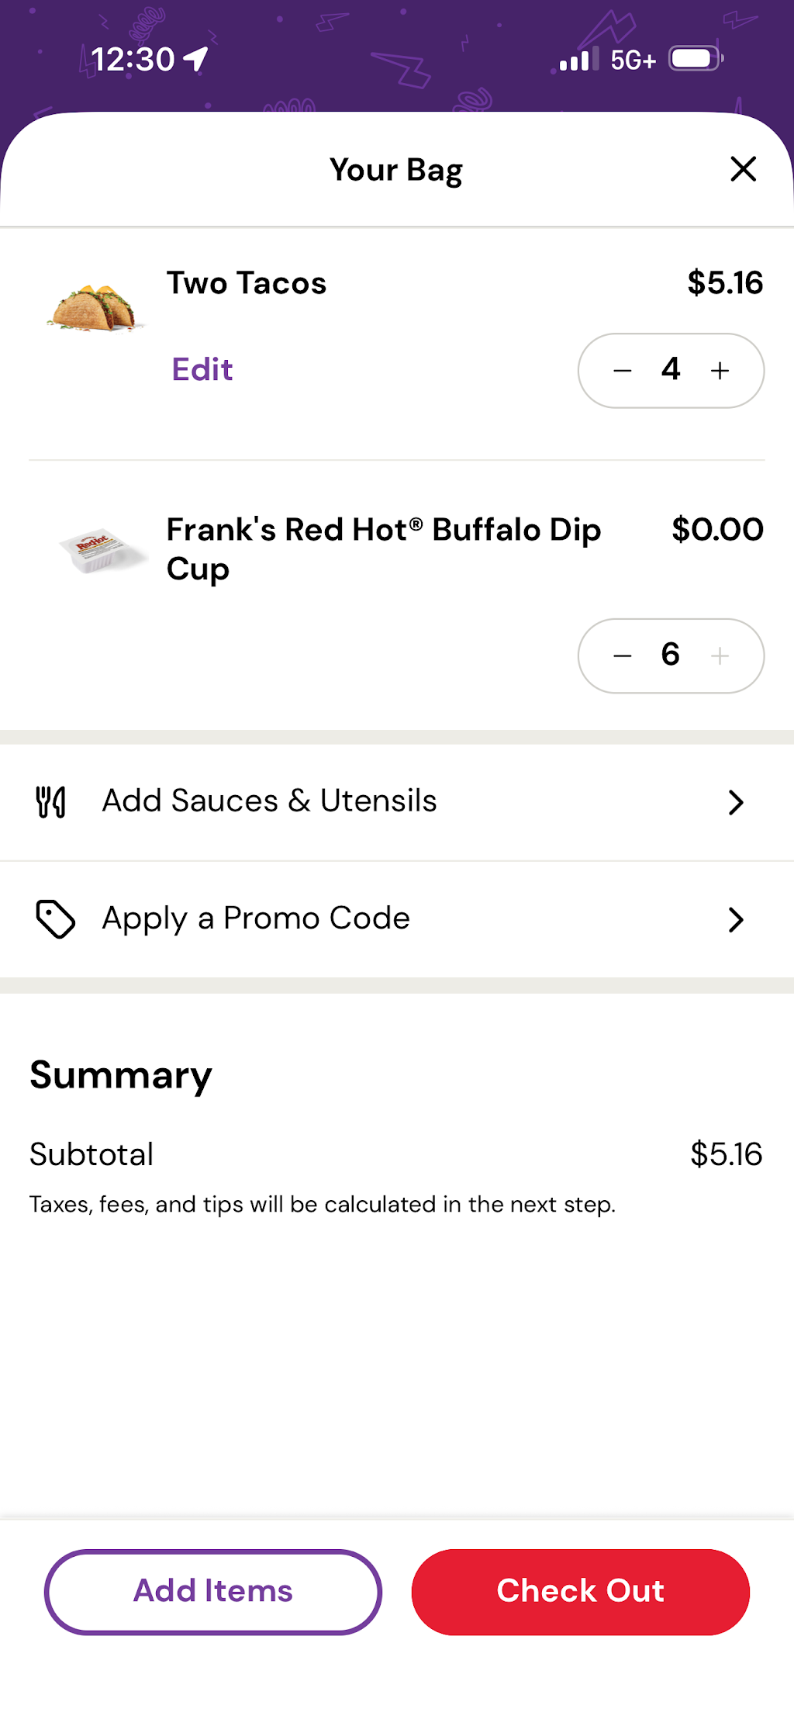Tap the battery icon in status bar

tap(696, 59)
